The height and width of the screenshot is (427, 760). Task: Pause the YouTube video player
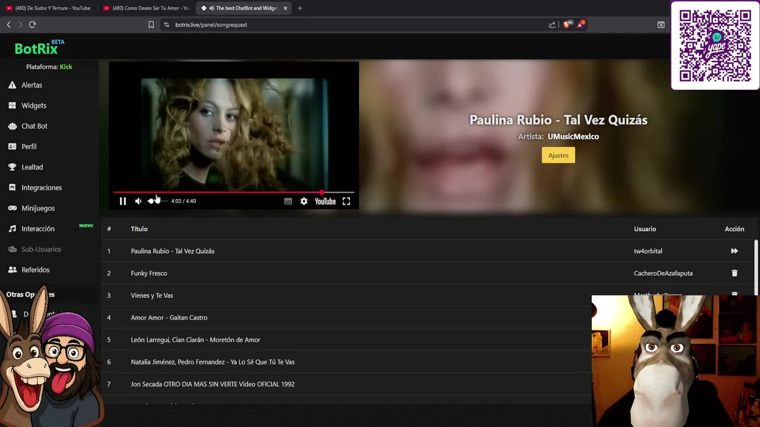point(123,201)
